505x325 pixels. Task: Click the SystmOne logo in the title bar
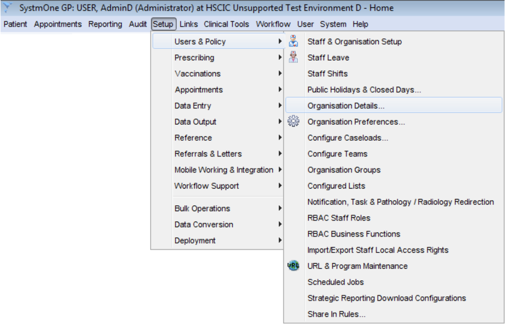click(8, 8)
